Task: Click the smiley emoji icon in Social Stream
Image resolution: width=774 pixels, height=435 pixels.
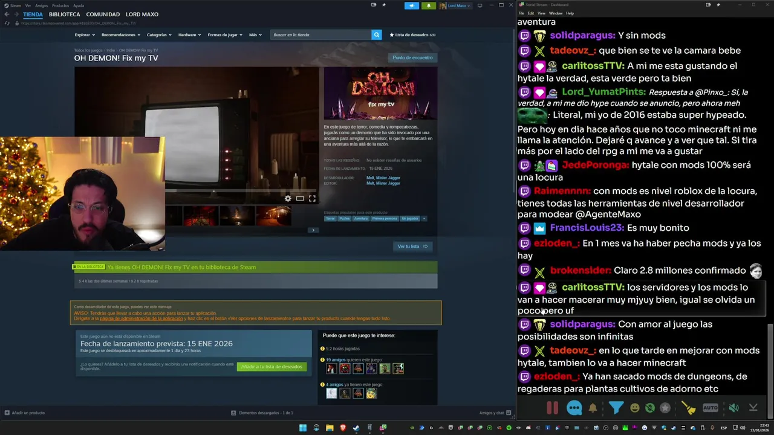Action: point(634,408)
